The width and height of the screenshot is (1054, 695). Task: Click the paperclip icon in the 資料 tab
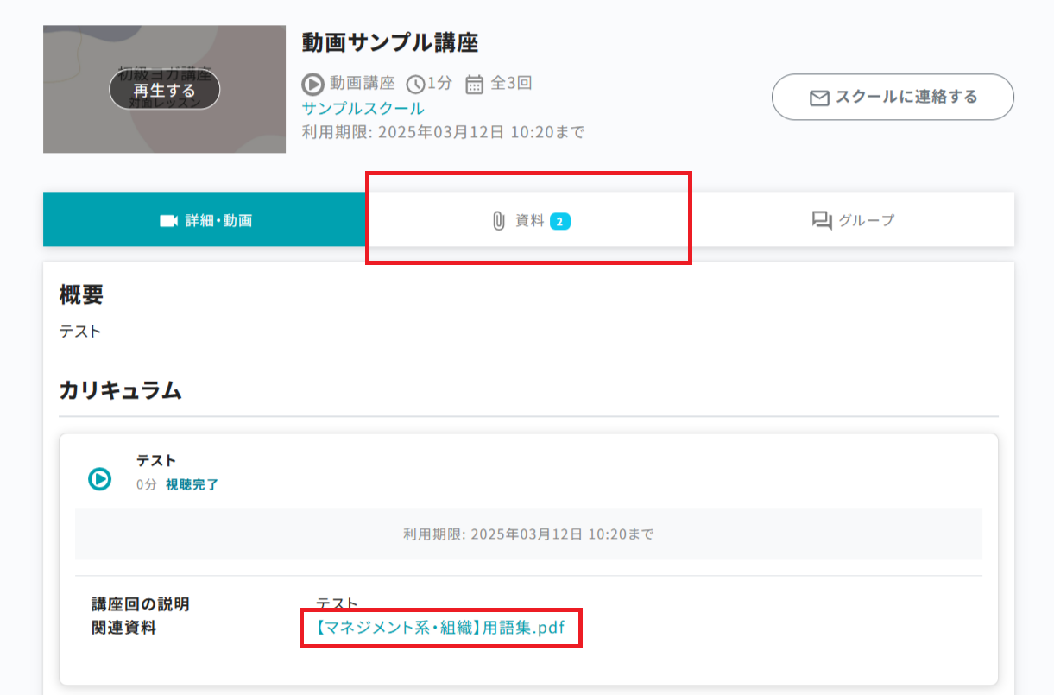[x=498, y=221]
